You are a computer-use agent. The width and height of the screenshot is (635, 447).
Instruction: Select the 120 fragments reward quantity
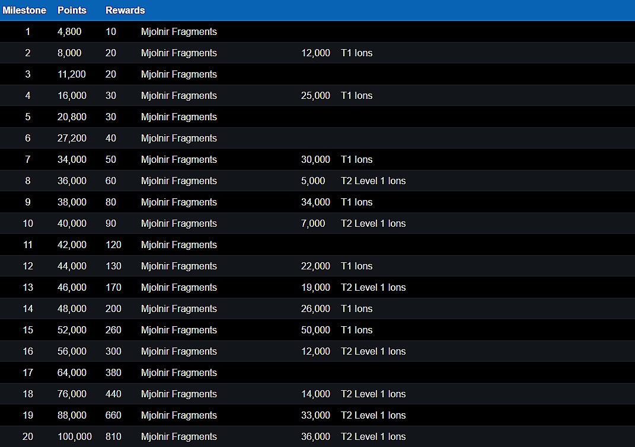click(113, 245)
